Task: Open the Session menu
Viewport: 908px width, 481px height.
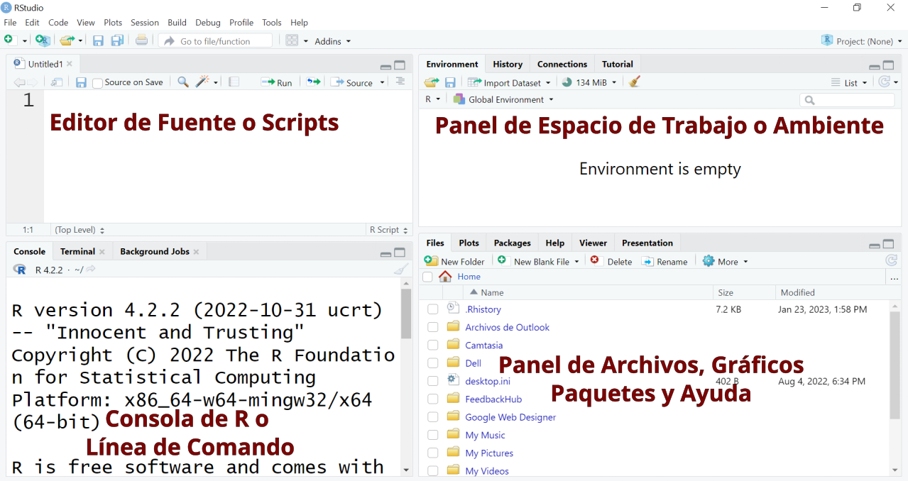Action: [x=144, y=22]
